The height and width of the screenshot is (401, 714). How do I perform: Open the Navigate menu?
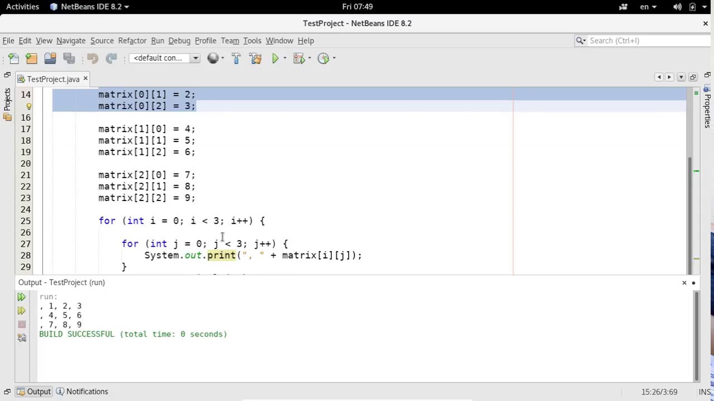tap(71, 41)
